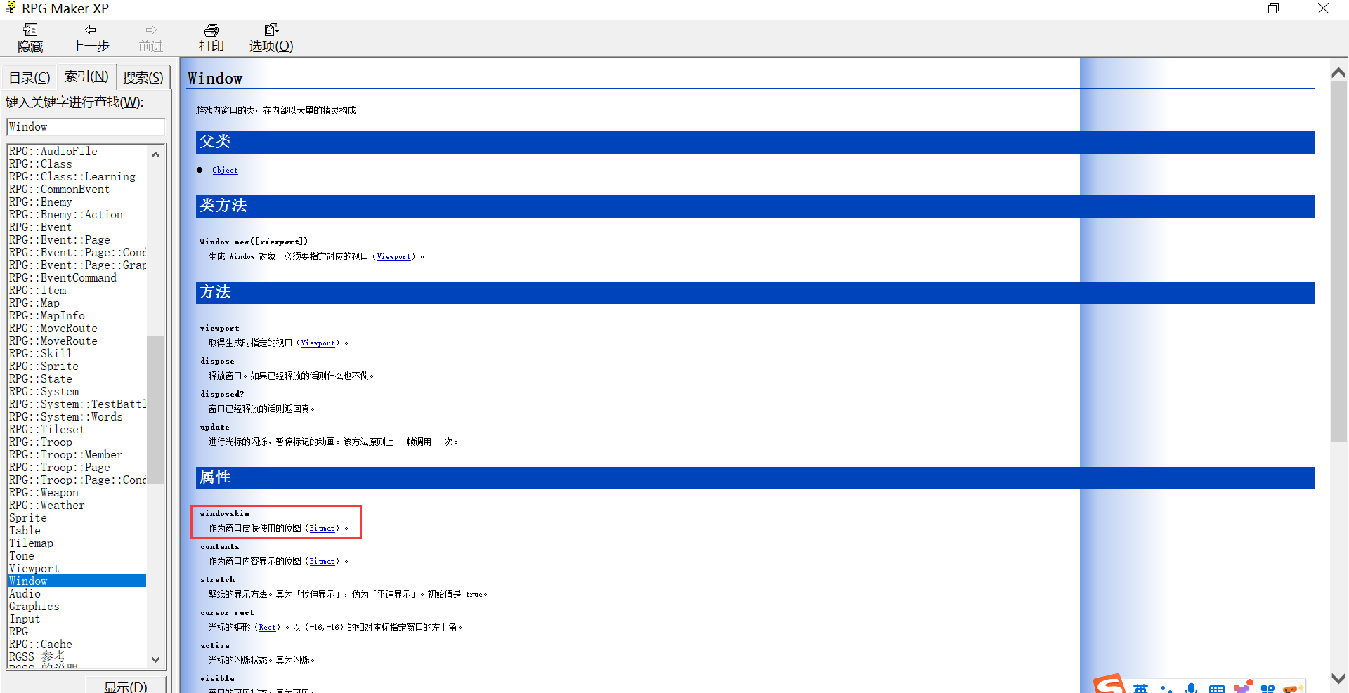Select the Tone index entry
This screenshot has height=693, width=1349.
pyautogui.click(x=22, y=556)
